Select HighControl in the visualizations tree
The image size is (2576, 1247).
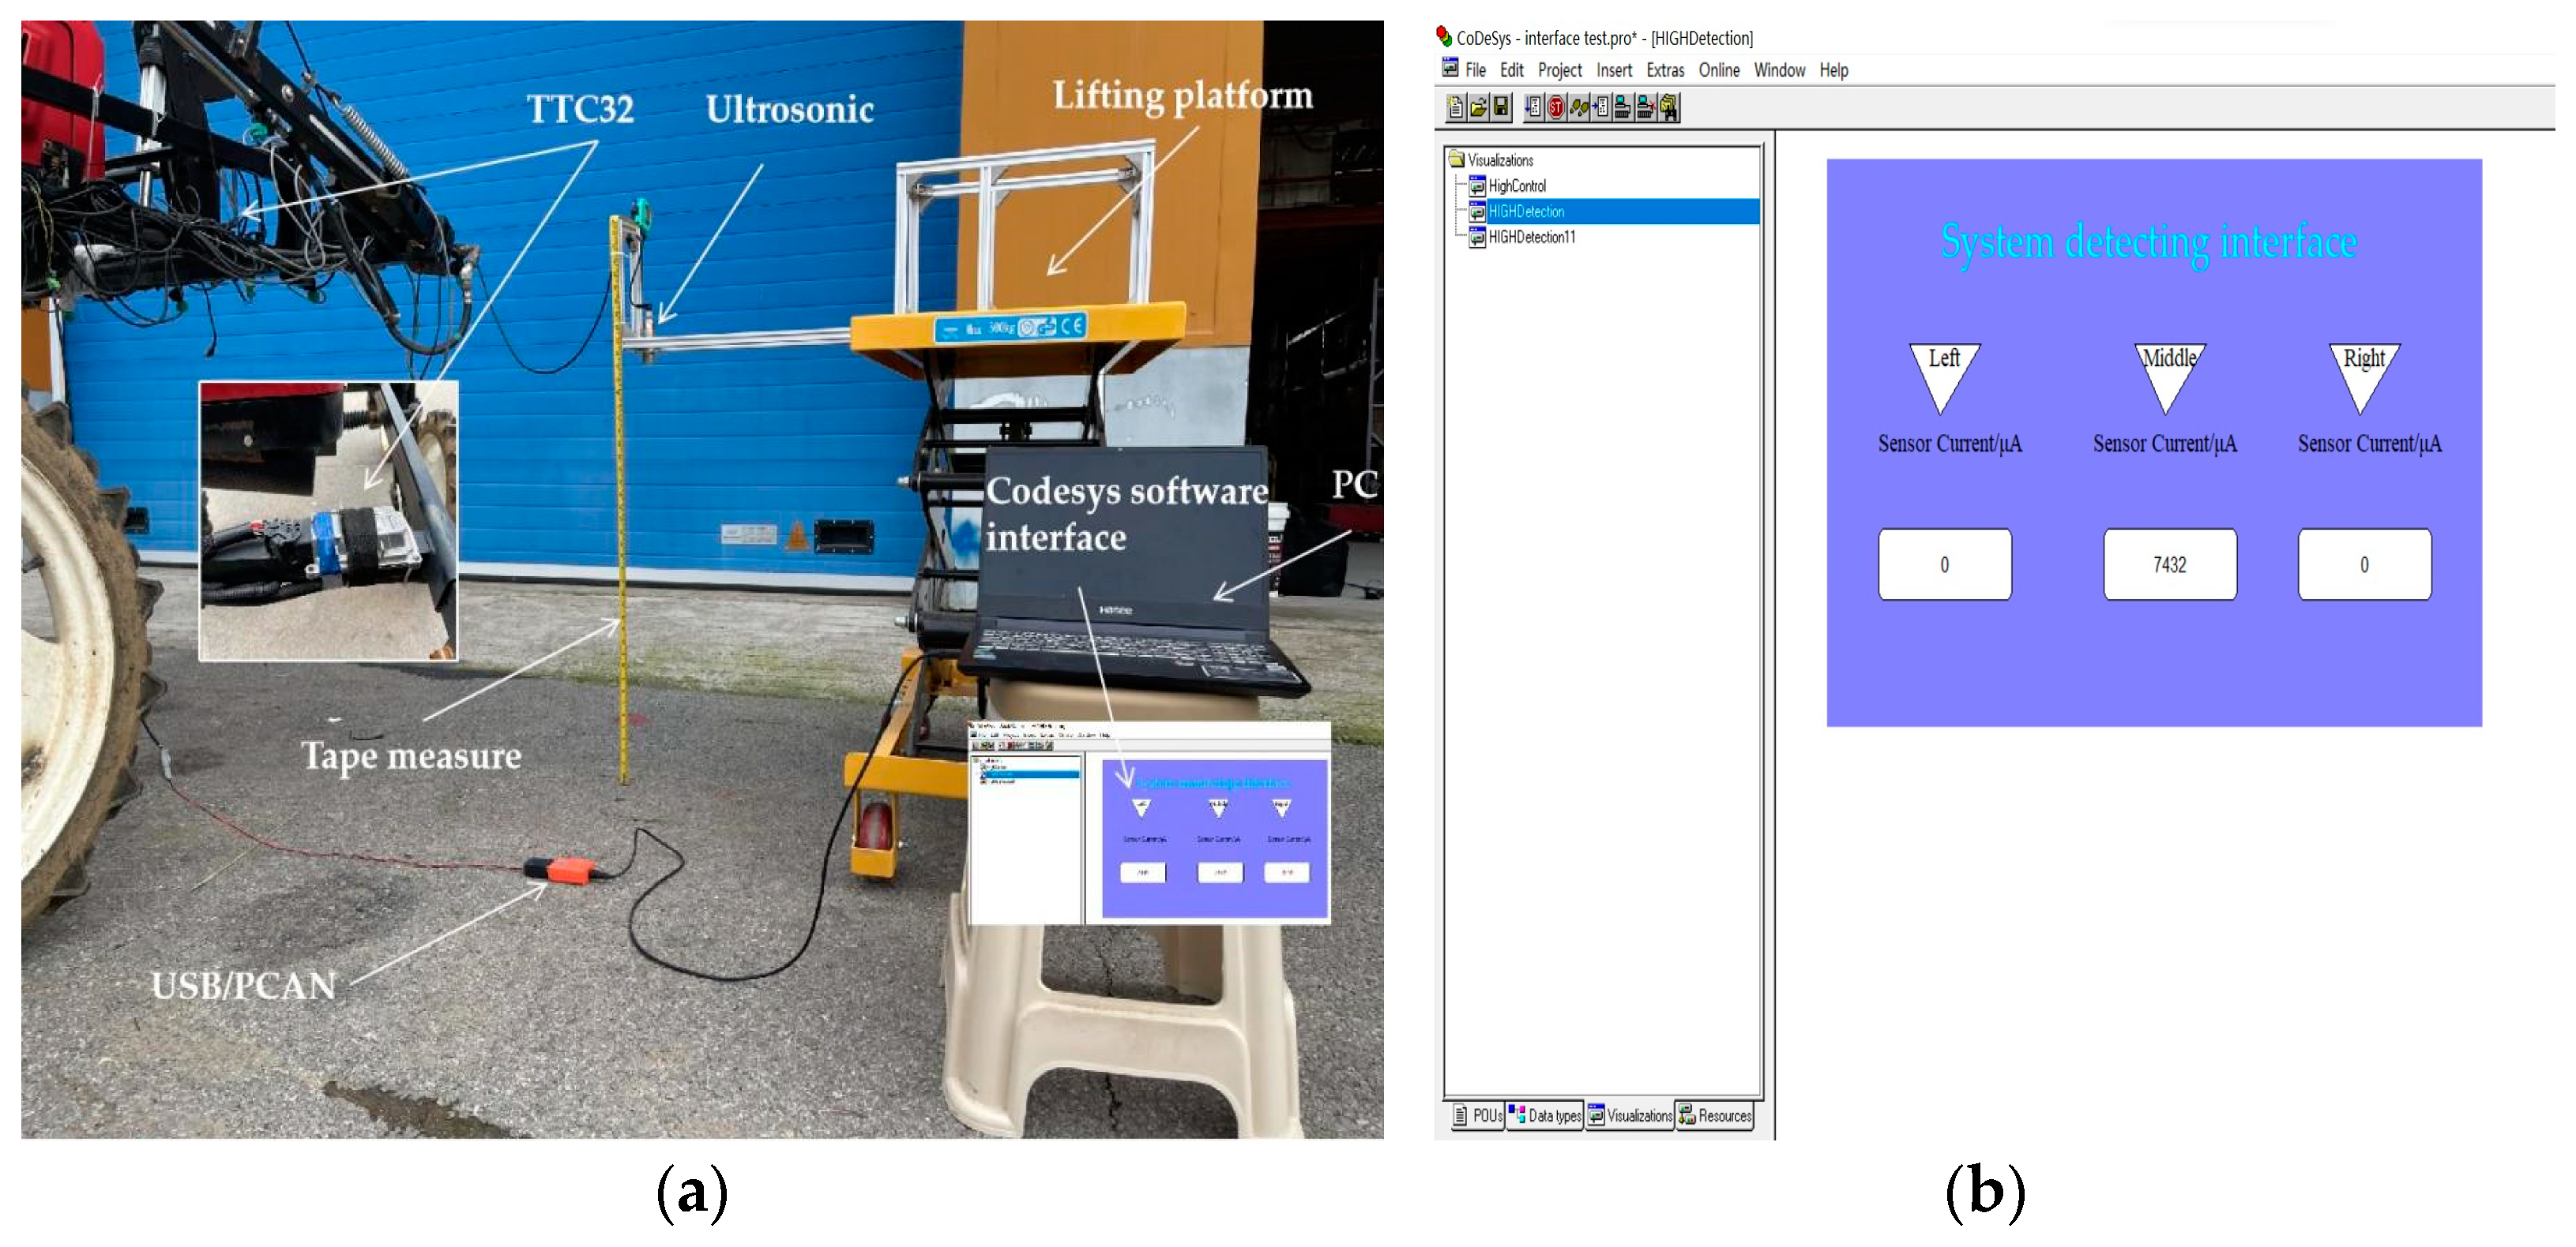[x=1516, y=185]
